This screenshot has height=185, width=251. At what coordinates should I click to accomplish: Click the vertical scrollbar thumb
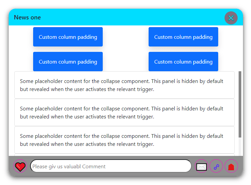(240, 104)
